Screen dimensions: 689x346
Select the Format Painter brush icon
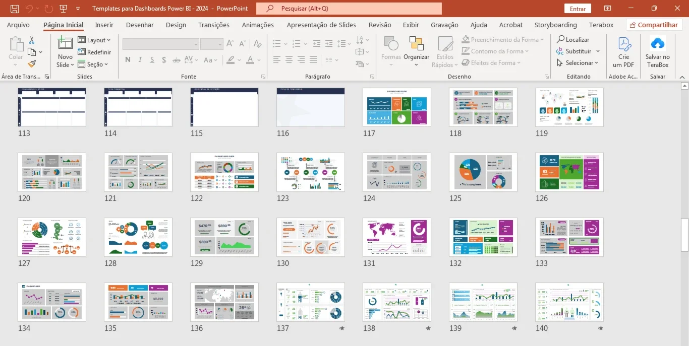pyautogui.click(x=32, y=64)
